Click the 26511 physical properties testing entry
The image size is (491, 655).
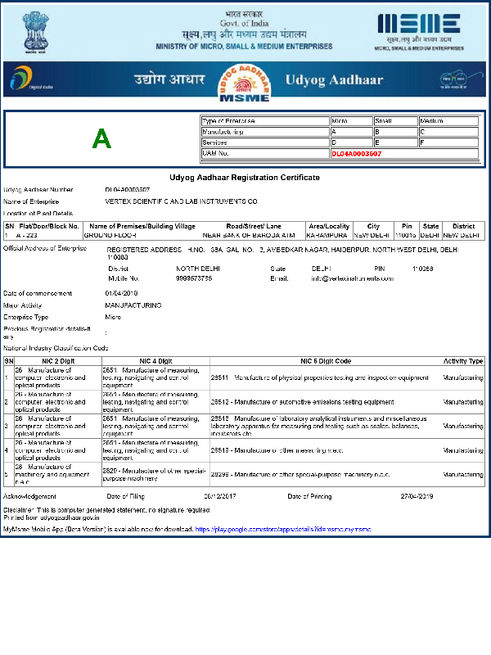[319, 377]
